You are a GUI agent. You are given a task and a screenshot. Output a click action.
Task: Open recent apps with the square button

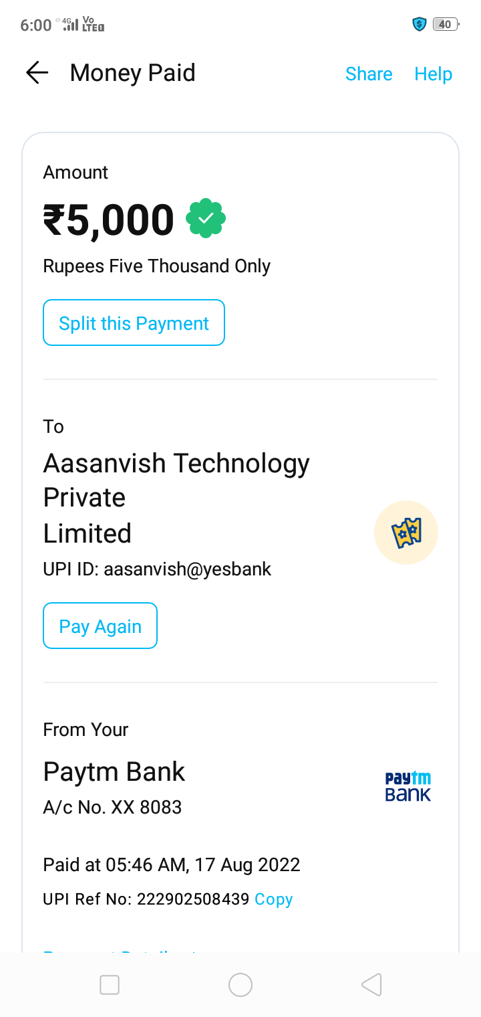(109, 985)
